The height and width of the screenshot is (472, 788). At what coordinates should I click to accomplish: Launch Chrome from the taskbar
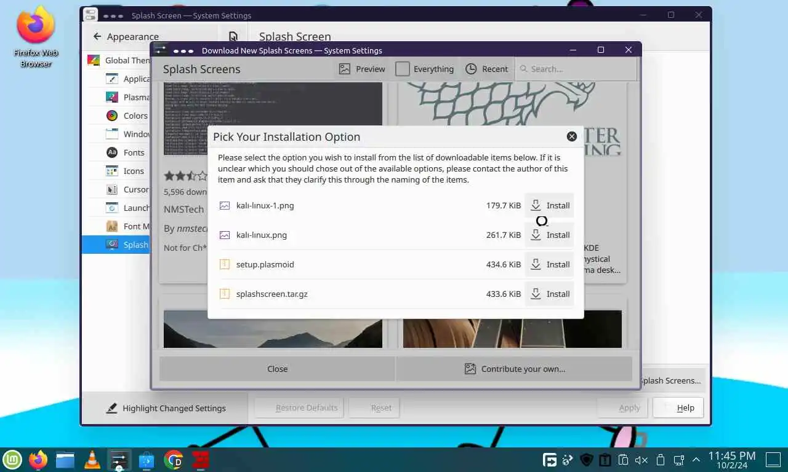coord(174,460)
